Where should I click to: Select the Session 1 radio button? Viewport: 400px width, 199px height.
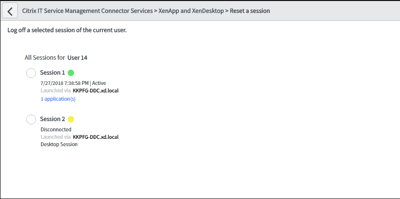coord(31,73)
